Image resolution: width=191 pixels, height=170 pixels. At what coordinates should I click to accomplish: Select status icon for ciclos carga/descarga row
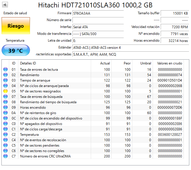click(x=5, y=129)
